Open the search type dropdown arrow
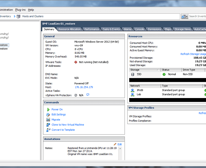 click(x=187, y=17)
